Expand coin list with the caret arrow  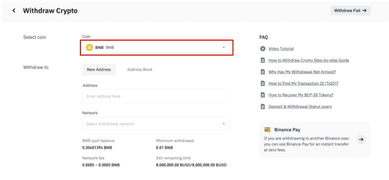coord(224,47)
